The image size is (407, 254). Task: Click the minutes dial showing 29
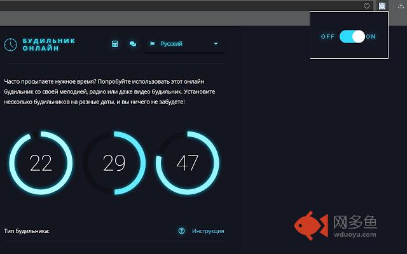pos(114,163)
